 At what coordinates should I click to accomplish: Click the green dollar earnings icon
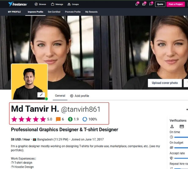point(70,119)
